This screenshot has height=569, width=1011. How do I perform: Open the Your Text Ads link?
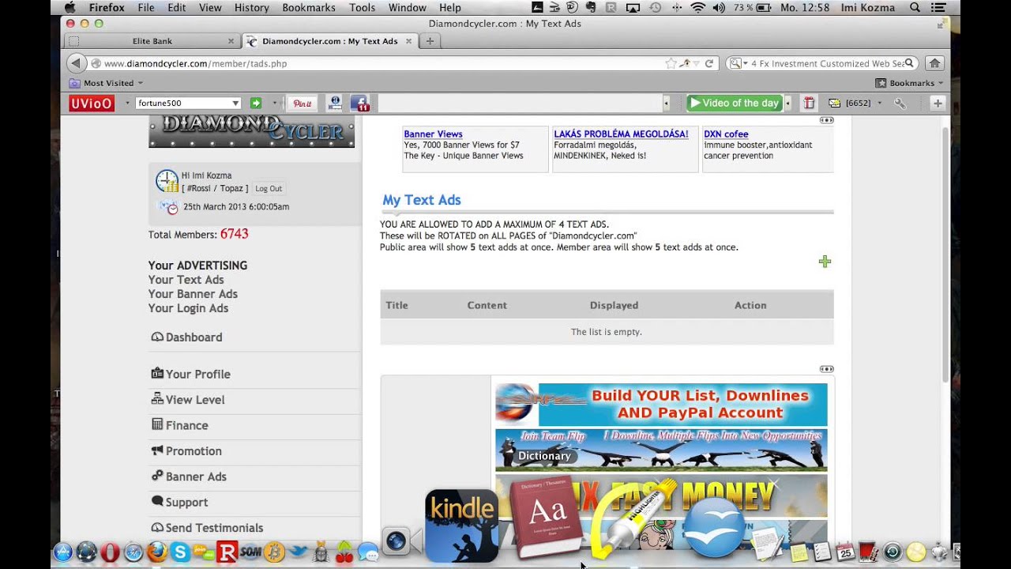186,280
